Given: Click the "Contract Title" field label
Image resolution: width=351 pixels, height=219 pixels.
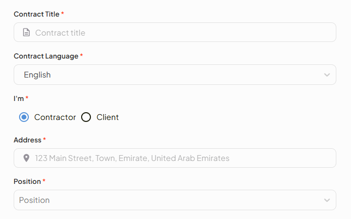Looking at the screenshot, I should [37, 14].
